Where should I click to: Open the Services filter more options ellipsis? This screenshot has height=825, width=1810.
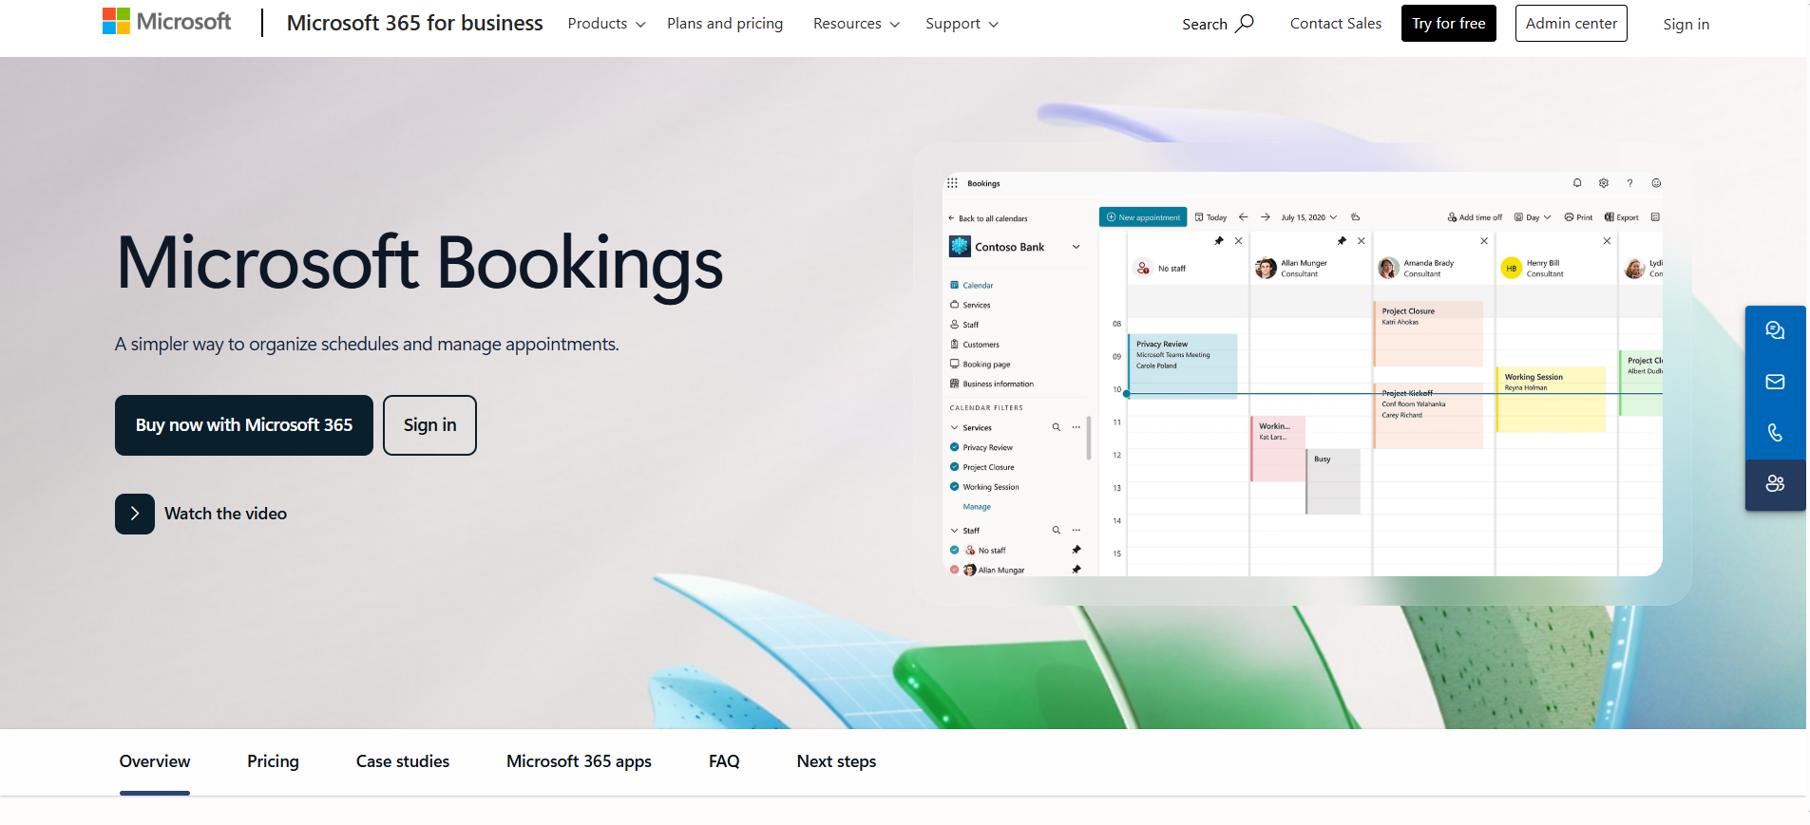1076,427
